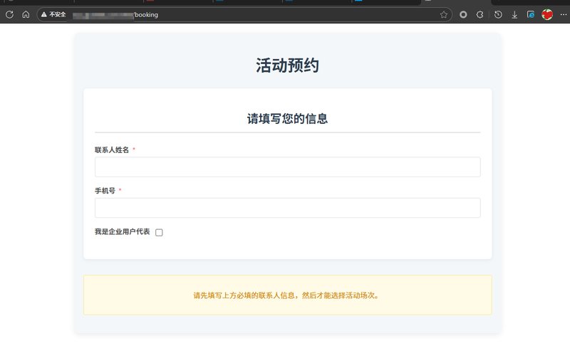
Task: Open the browser settings ellipsis menu
Action: (x=563, y=14)
